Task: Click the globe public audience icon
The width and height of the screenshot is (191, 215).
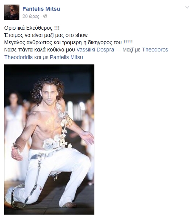Action: click(x=45, y=16)
